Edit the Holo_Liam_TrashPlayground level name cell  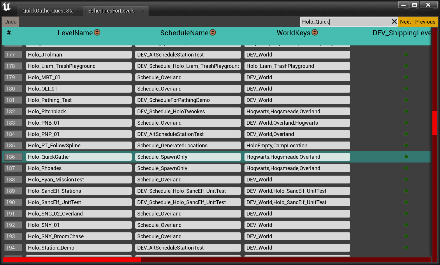click(x=79, y=66)
